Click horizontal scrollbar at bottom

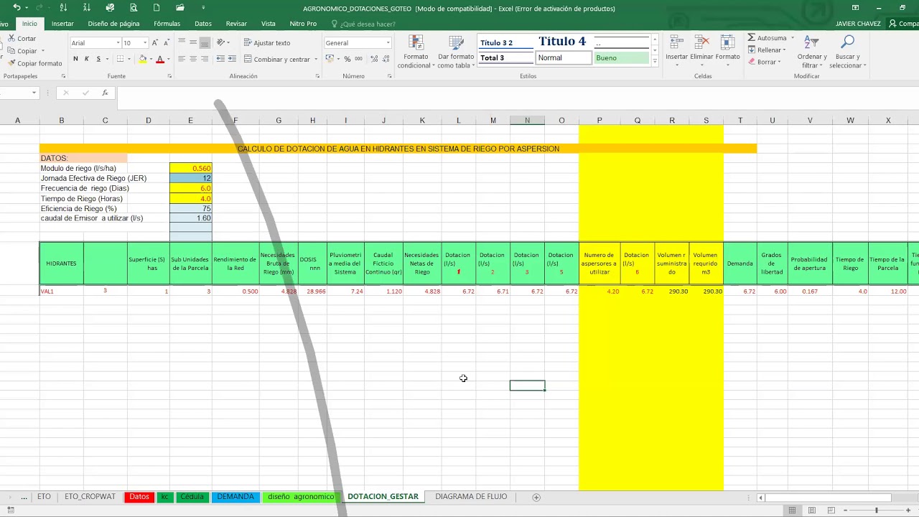[829, 497]
